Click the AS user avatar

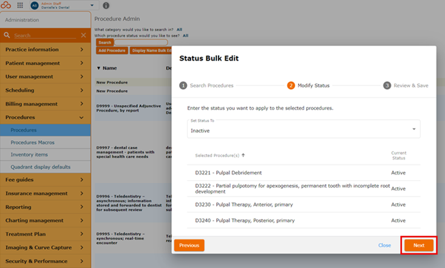click(35, 5)
